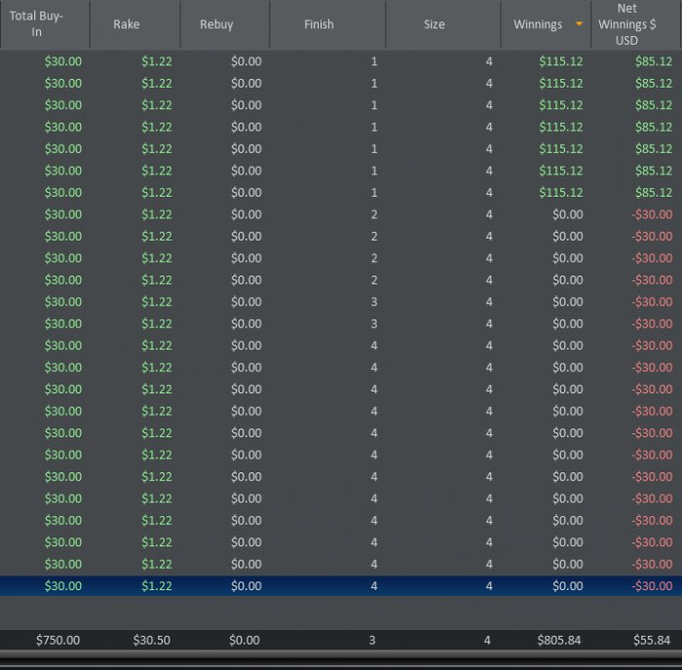Click the horizontal scrollbar below the summary row
This screenshot has width=682, height=670.
coord(341,654)
